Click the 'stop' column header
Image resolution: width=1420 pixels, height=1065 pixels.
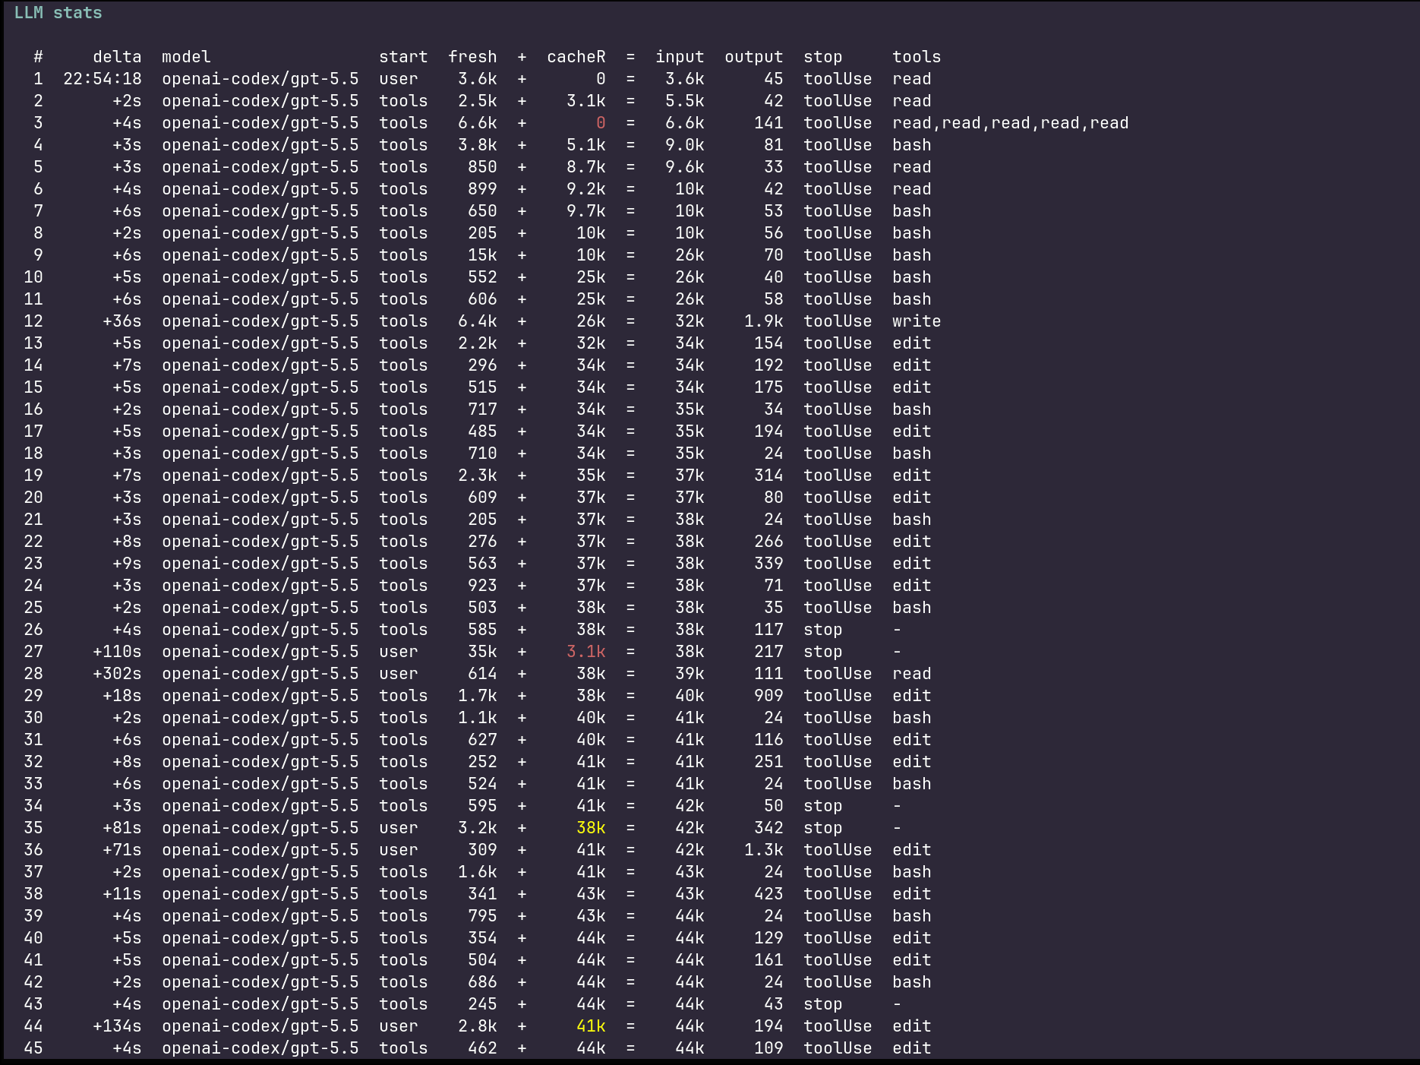click(823, 57)
